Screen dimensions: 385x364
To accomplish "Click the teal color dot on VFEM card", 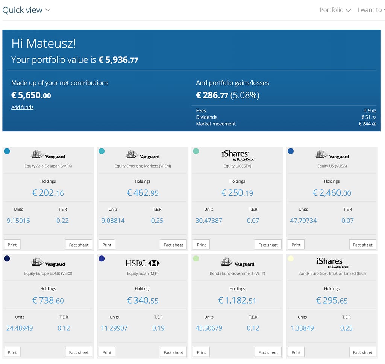I will (102, 151).
